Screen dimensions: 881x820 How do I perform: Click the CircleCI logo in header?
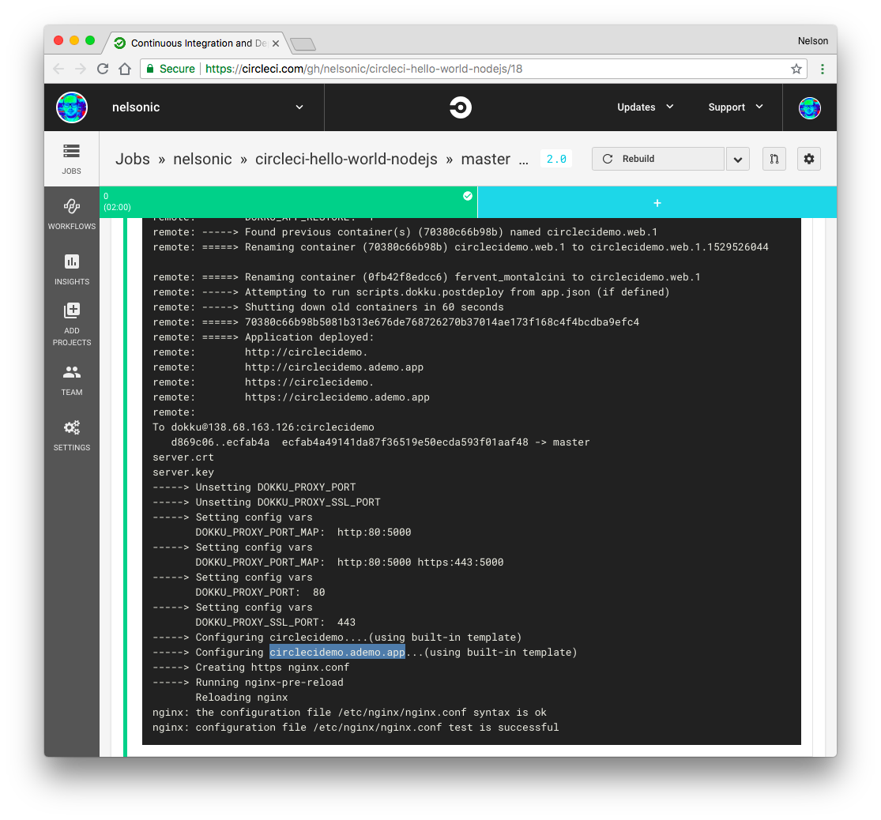tap(461, 107)
